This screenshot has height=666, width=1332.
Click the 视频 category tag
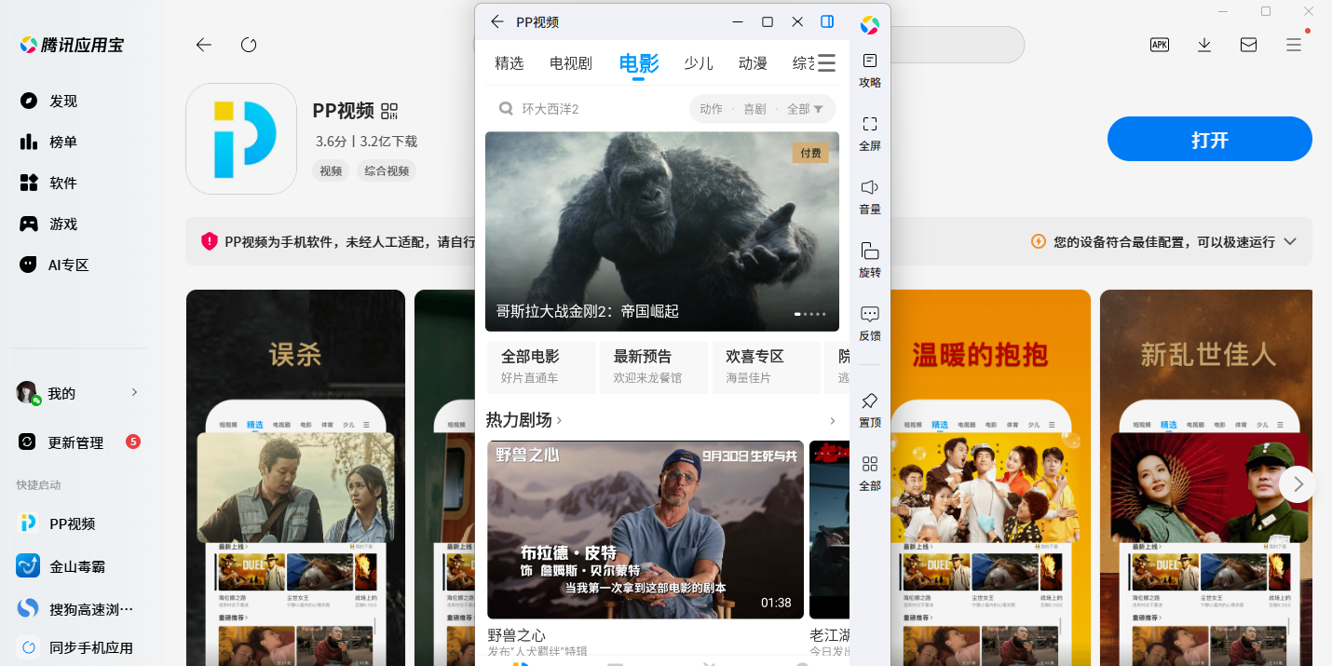pos(331,170)
